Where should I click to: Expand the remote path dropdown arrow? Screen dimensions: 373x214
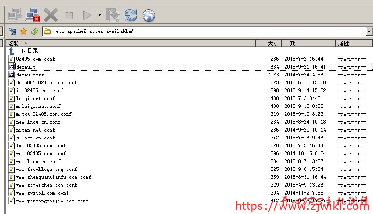pos(369,31)
